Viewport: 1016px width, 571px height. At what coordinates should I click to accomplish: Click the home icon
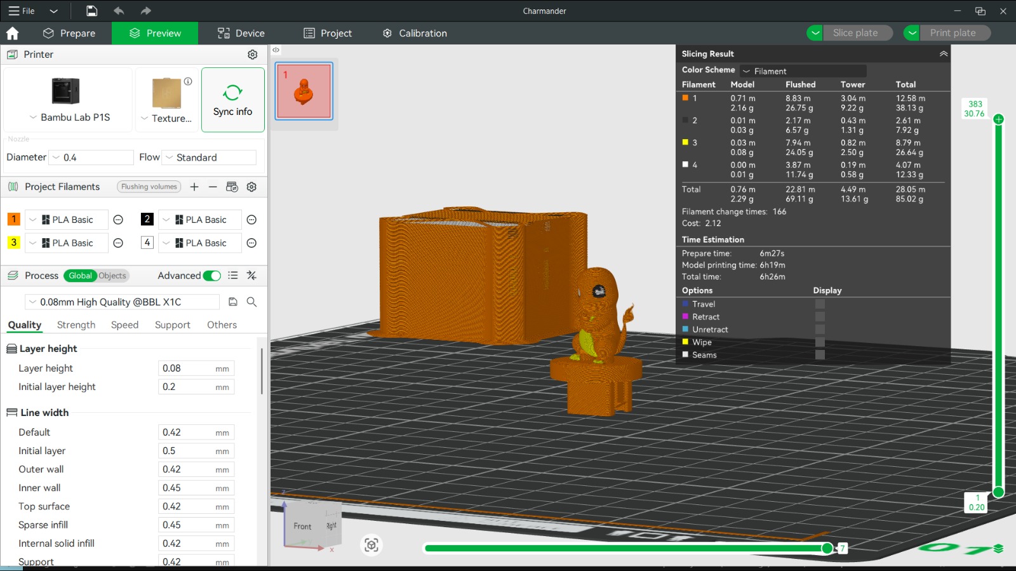[x=13, y=33]
